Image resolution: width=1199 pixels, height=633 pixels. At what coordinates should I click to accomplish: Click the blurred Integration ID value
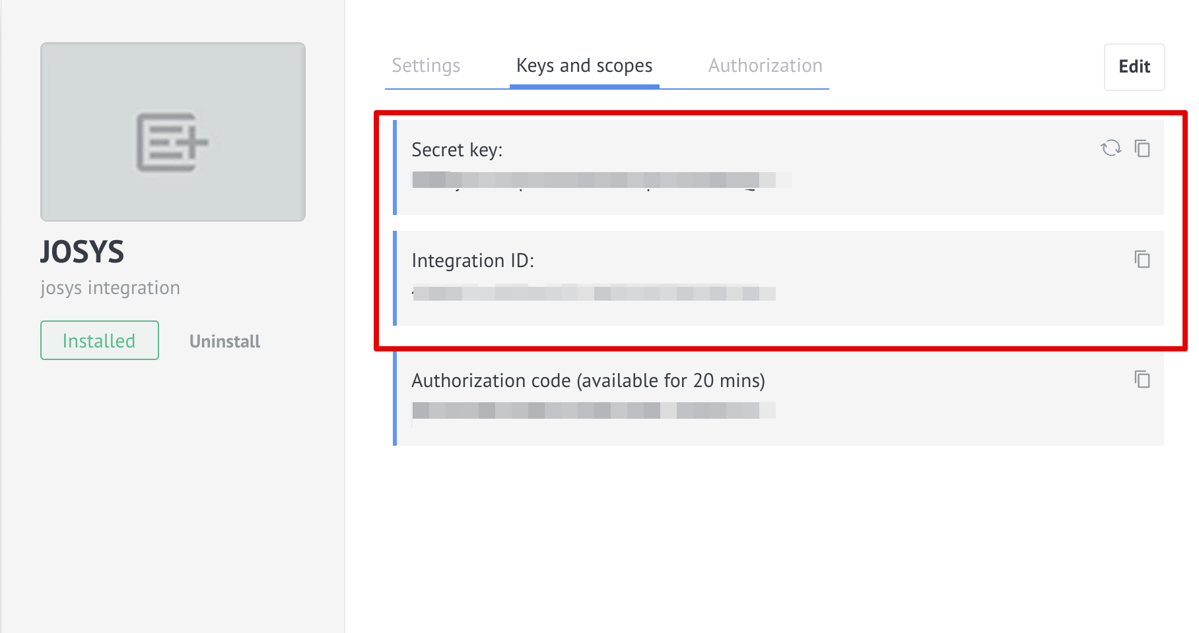tap(594, 293)
